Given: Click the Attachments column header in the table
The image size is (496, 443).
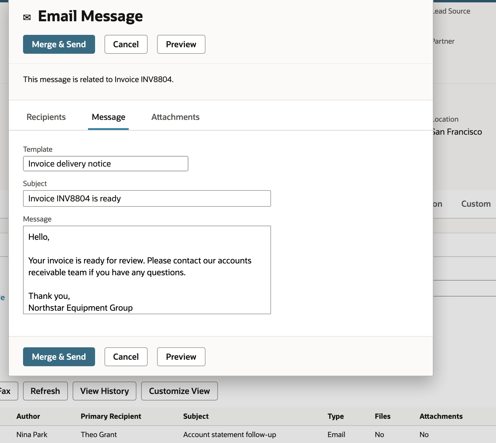Looking at the screenshot, I should click(441, 416).
